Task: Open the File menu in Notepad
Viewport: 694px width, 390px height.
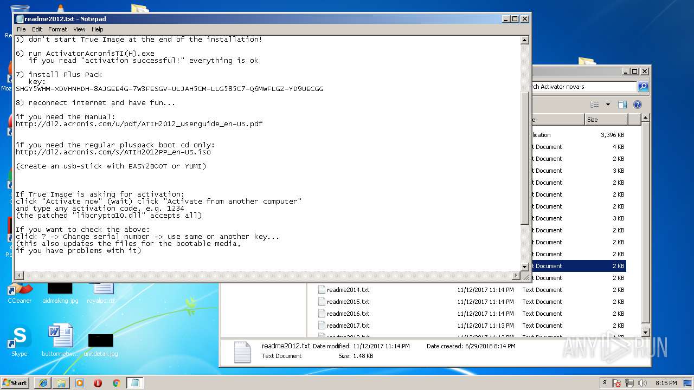Action: pos(21,29)
